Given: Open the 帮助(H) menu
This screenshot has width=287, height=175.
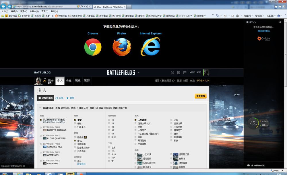Looking at the screenshot, I should pos(54,11).
